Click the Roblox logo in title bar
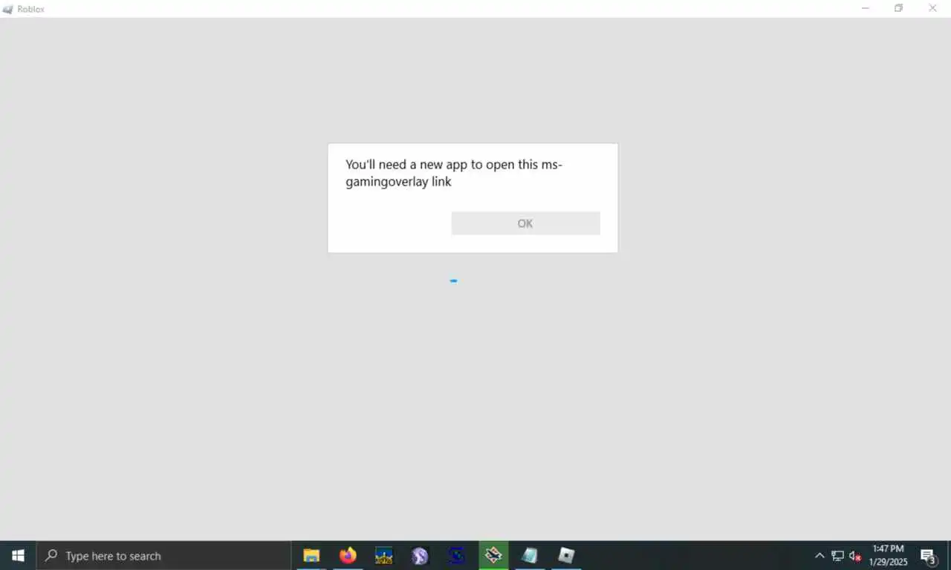This screenshot has width=951, height=570. (x=7, y=9)
